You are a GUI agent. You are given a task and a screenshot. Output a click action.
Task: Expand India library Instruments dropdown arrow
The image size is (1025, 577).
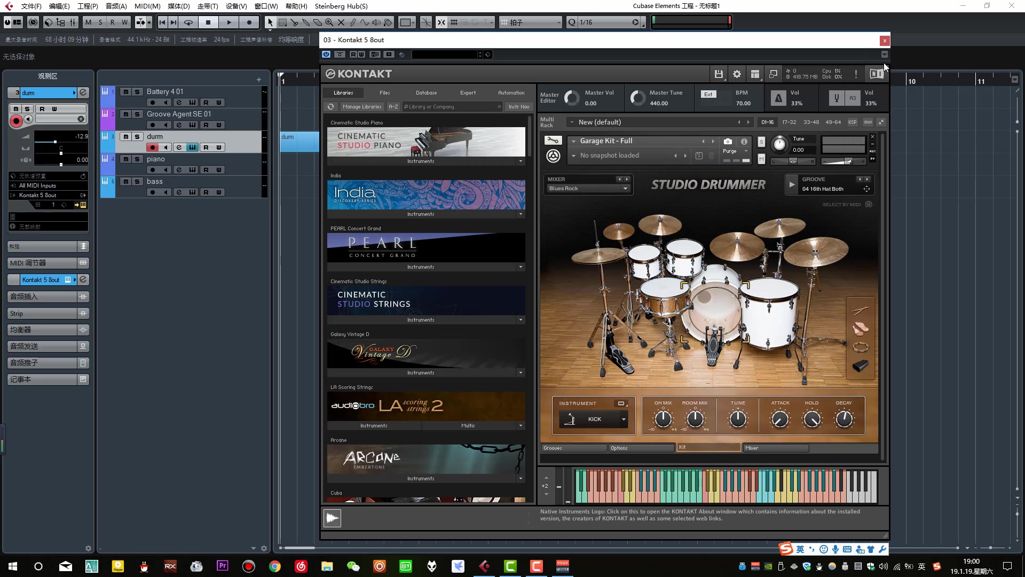521,214
